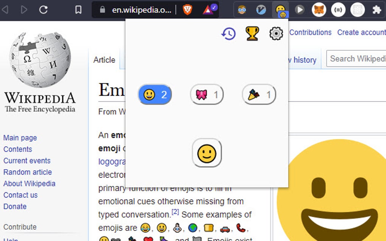
Task: Open the emoji extension settings gear
Action: coord(276,34)
